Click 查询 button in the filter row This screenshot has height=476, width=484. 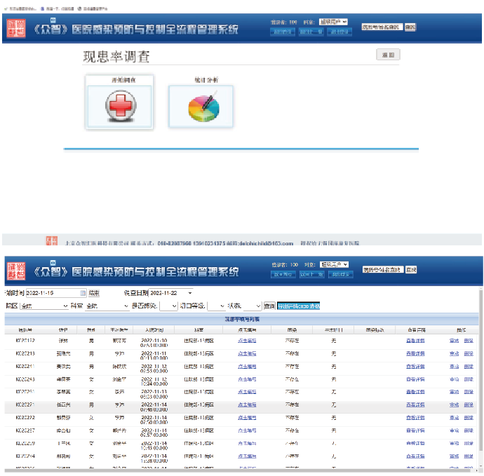coord(269,306)
